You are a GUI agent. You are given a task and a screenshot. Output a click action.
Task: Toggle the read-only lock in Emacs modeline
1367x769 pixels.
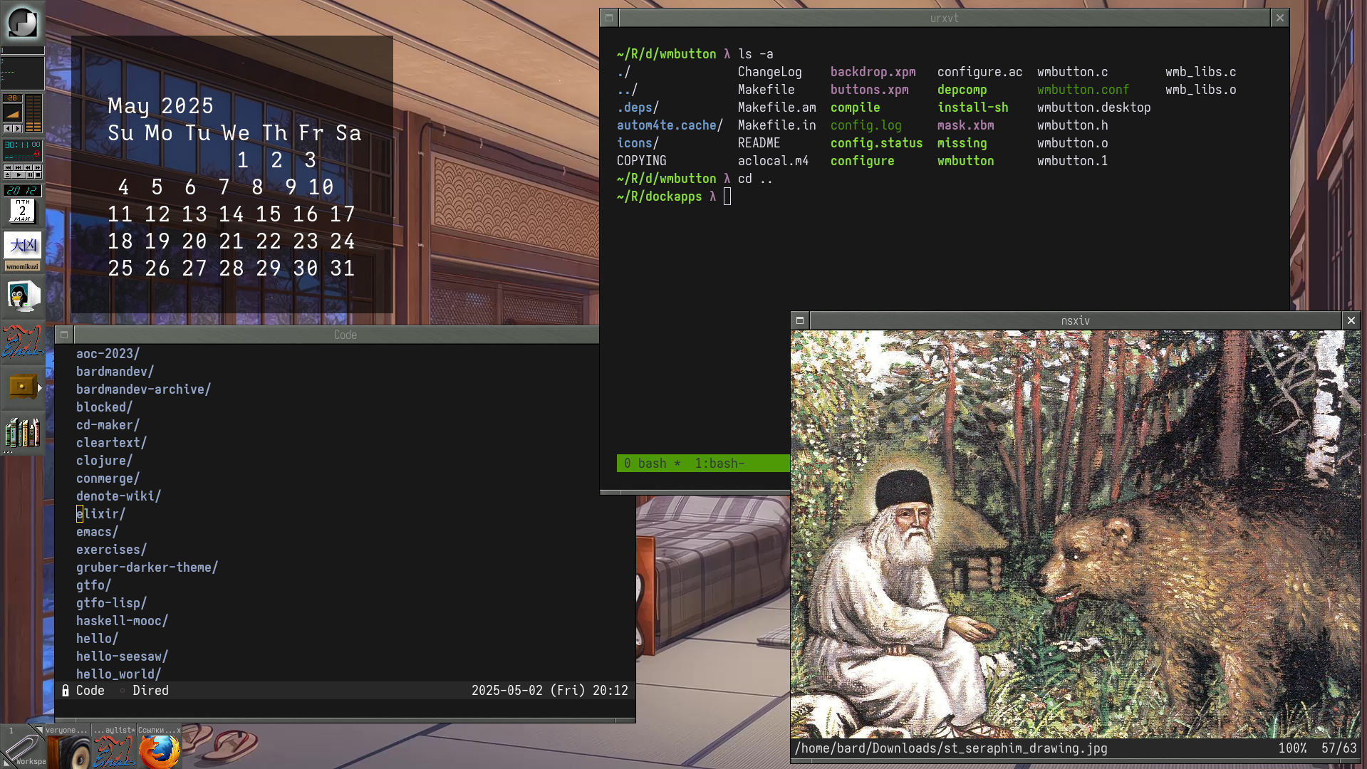(x=66, y=691)
